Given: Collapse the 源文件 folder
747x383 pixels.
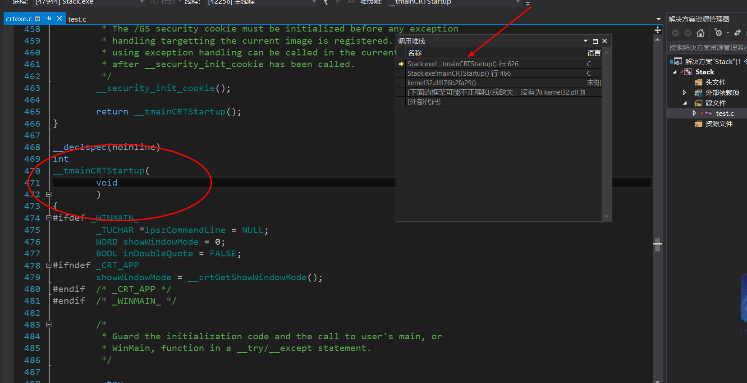Looking at the screenshot, I should 684,103.
